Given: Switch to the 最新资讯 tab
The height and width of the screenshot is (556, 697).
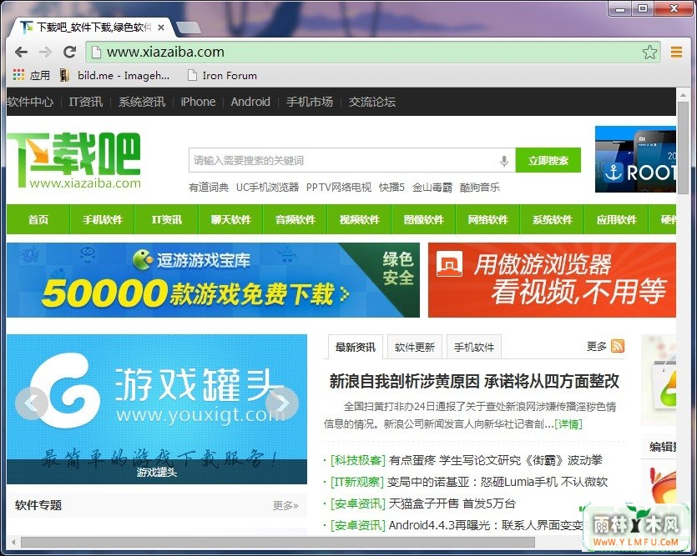Looking at the screenshot, I should (355, 347).
